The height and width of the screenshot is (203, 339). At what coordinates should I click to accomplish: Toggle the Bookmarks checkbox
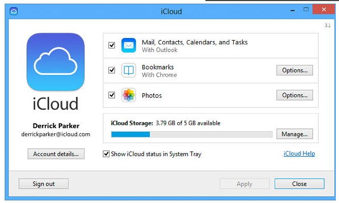(112, 70)
